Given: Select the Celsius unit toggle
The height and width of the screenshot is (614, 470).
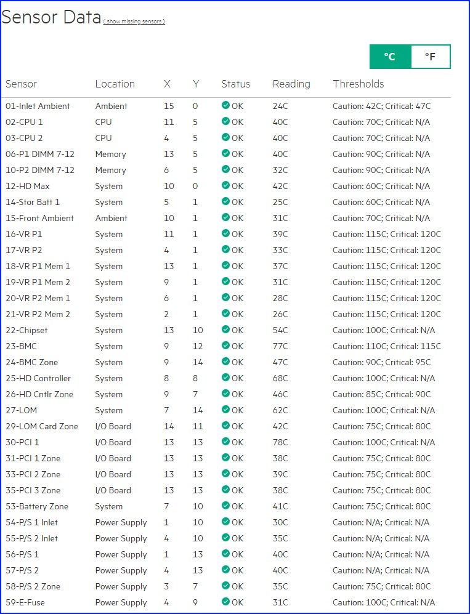Looking at the screenshot, I should [390, 57].
